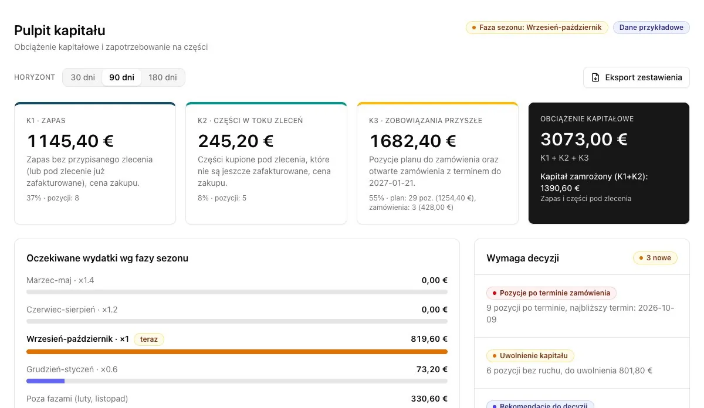The width and height of the screenshot is (704, 408).
Task: Click the Oczekiwane wydatki wg fazy sezonu heading
Action: point(107,258)
